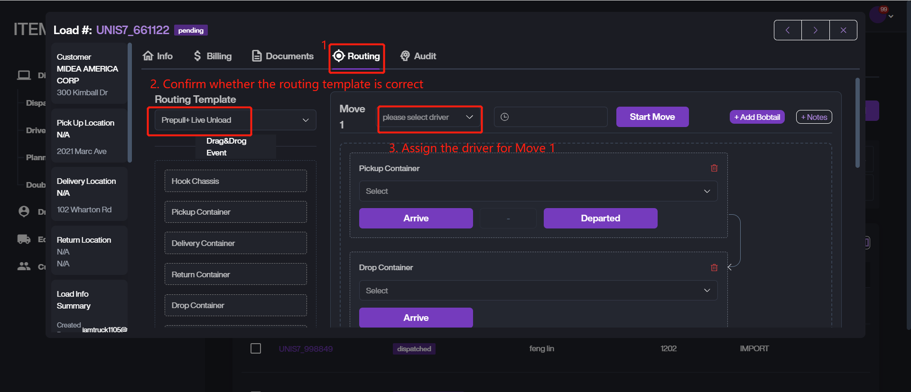The height and width of the screenshot is (392, 911).
Task: Check the box for load UNIS7_998849
Action: pyautogui.click(x=256, y=349)
